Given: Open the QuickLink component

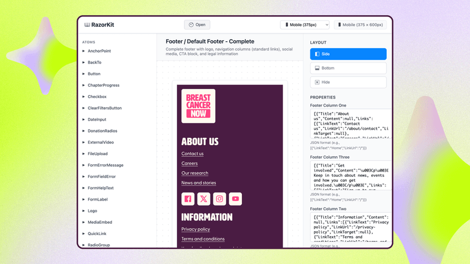Looking at the screenshot, I should 97,233.
